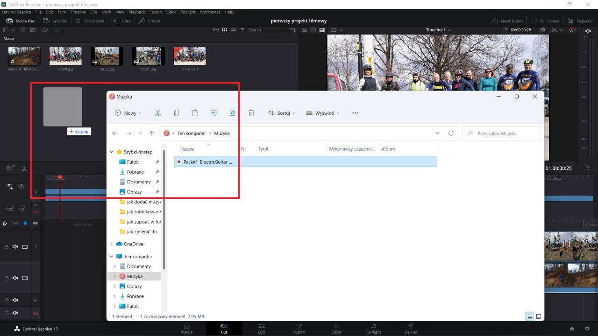598x336 pixels.
Task: Switch to the Deliver tab
Action: [410, 329]
